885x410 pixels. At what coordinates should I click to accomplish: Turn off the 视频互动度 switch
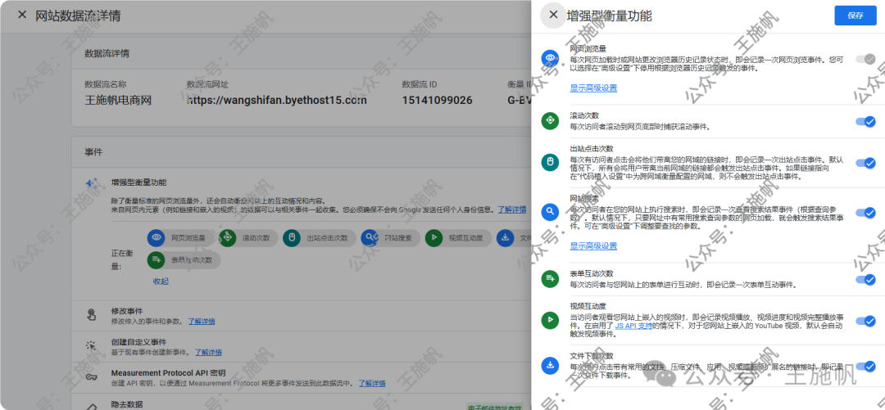tap(865, 320)
